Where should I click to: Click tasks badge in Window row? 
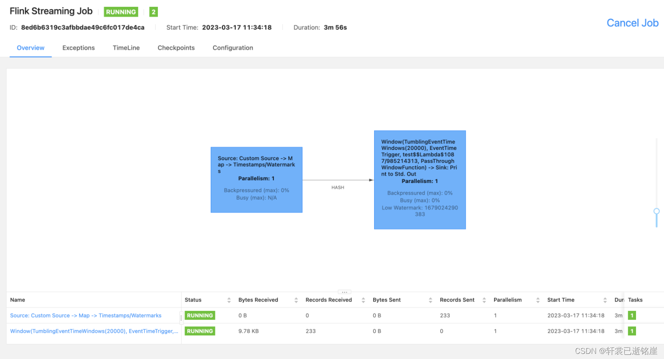click(x=632, y=331)
